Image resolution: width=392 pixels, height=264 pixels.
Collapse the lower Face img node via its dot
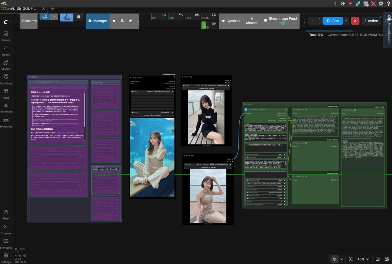pyautogui.click(x=184, y=156)
